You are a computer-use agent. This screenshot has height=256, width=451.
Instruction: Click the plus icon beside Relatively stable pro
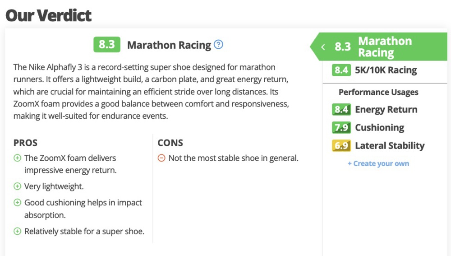point(17,231)
